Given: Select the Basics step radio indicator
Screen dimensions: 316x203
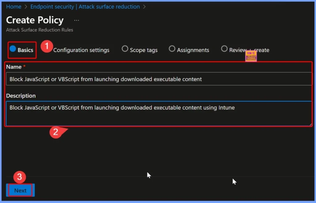Looking at the screenshot, I should click(13, 49).
